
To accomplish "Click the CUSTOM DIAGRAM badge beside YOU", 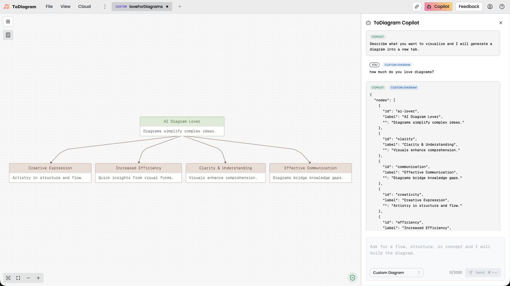I will point(397,65).
